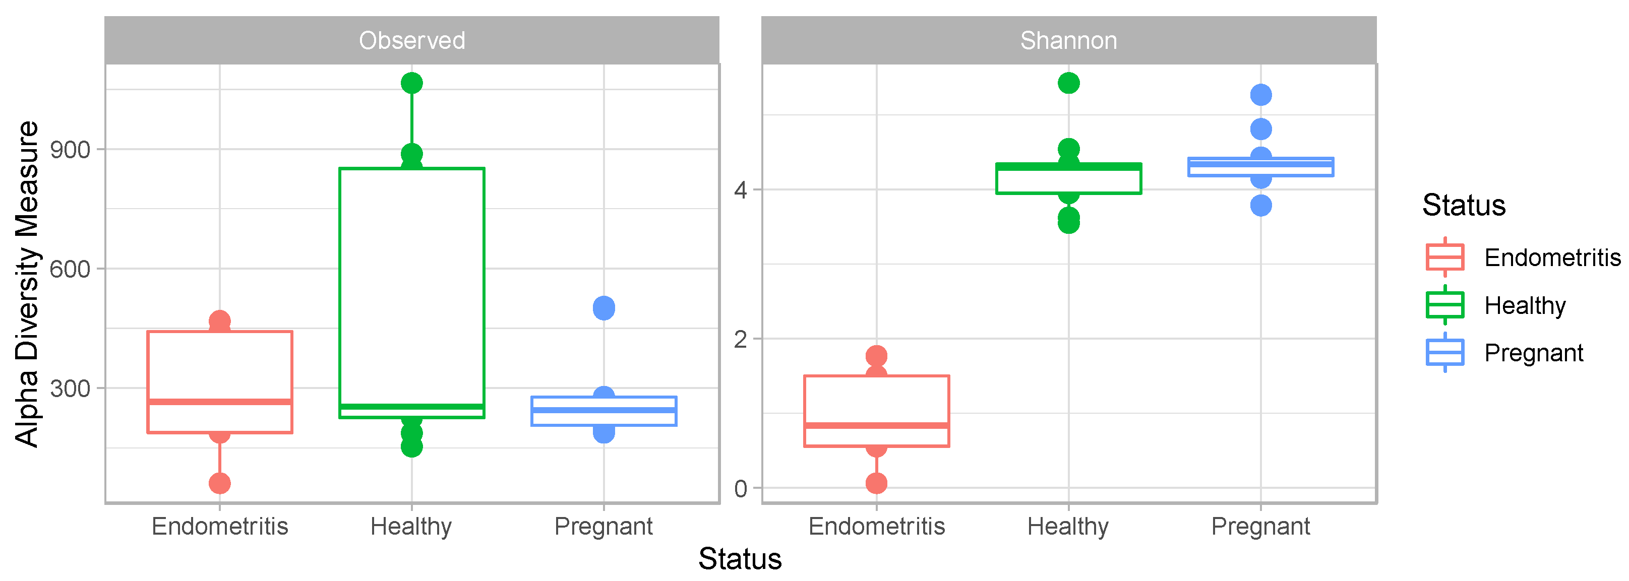Click the blue outlier point near 500

604,308
